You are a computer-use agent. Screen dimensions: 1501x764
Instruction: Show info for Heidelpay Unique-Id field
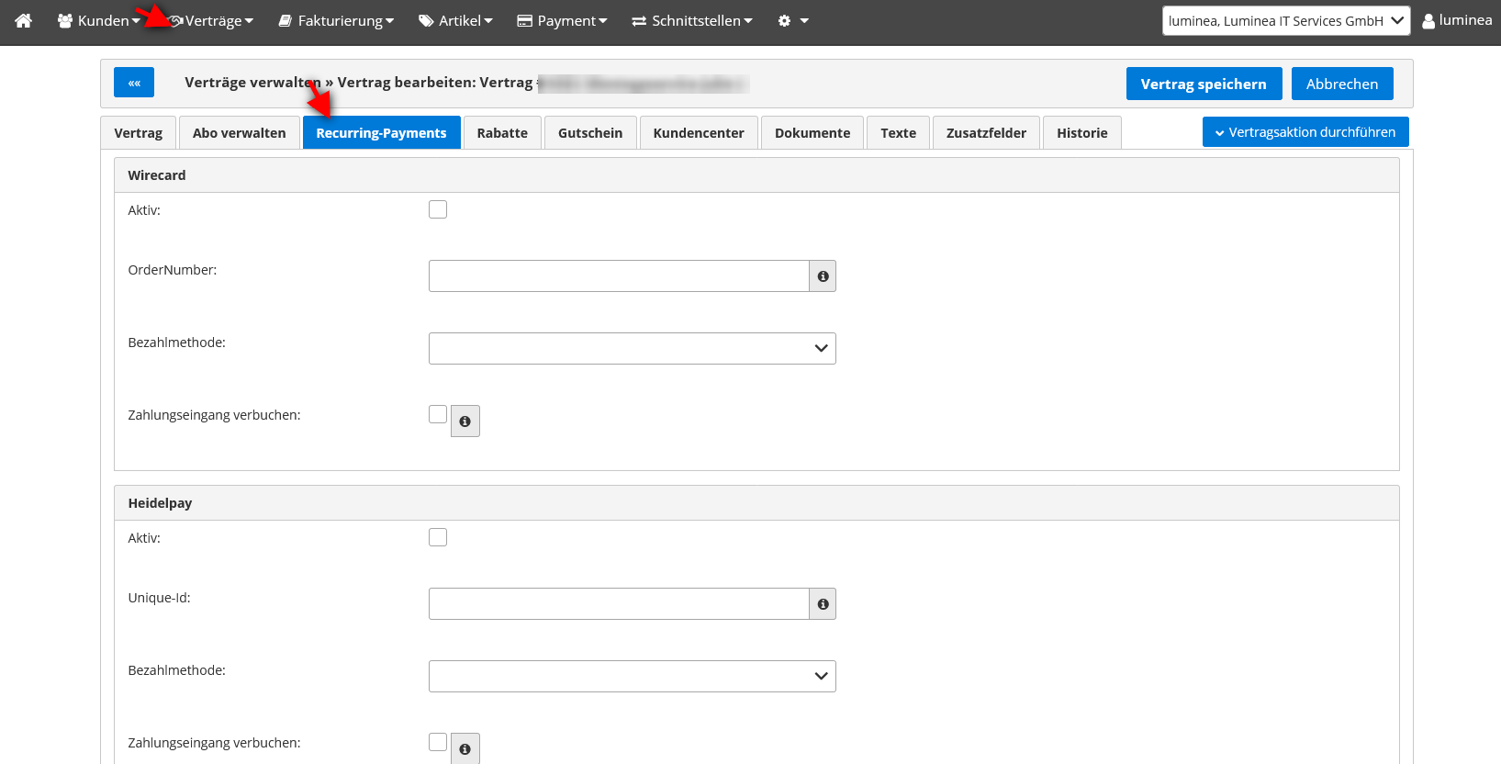tap(823, 604)
